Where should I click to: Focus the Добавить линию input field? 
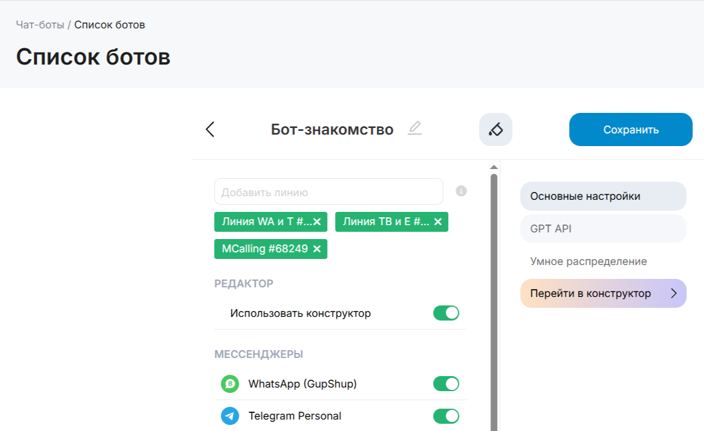coord(328,192)
